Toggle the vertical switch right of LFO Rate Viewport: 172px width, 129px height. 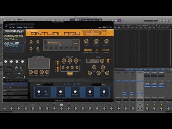pyautogui.click(x=108, y=61)
